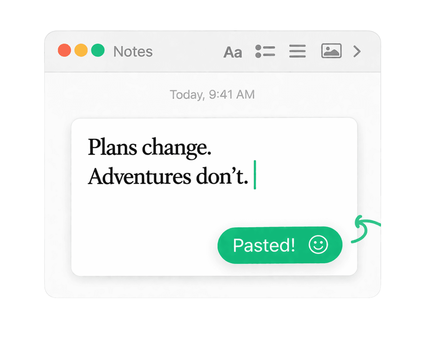Click the text alignment lines icon
This screenshot has width=432, height=340.
pyautogui.click(x=297, y=51)
